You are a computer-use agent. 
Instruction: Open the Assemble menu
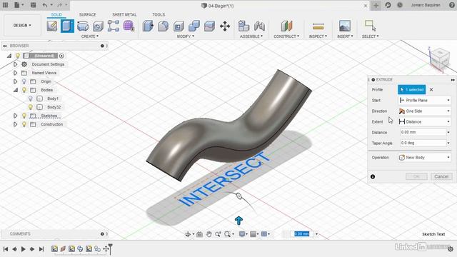[251, 36]
